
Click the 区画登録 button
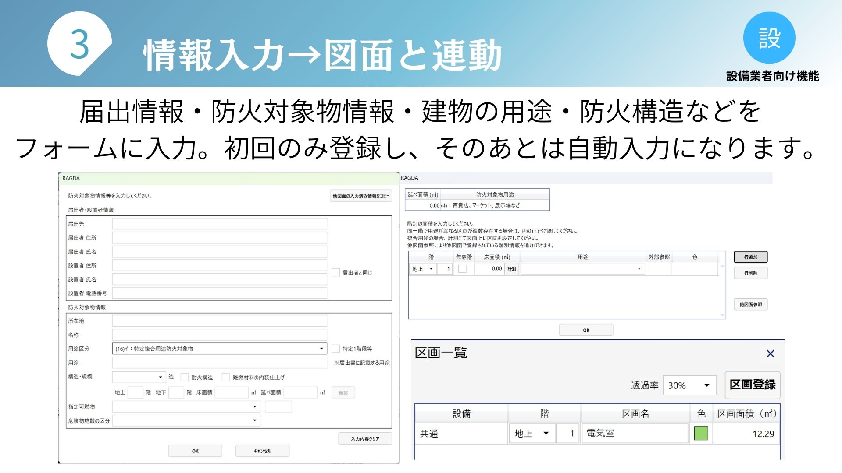click(x=753, y=385)
